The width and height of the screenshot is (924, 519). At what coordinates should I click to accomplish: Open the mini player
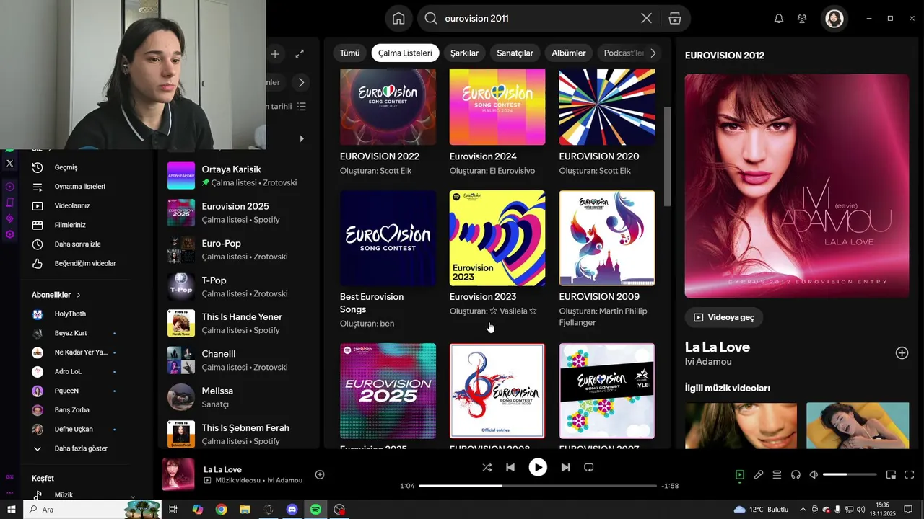pos(891,475)
